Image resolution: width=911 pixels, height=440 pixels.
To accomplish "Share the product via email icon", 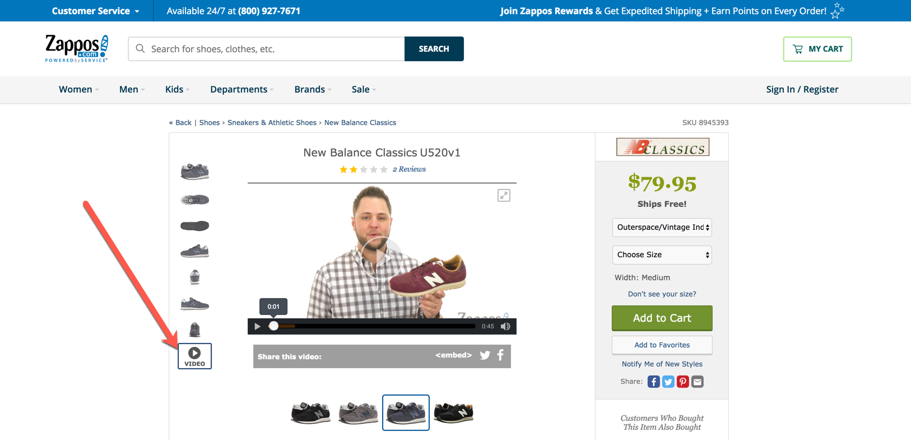I will tap(697, 382).
